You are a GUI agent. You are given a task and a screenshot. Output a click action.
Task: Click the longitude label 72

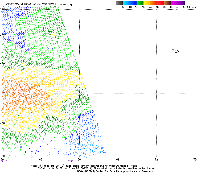coord(156,159)
